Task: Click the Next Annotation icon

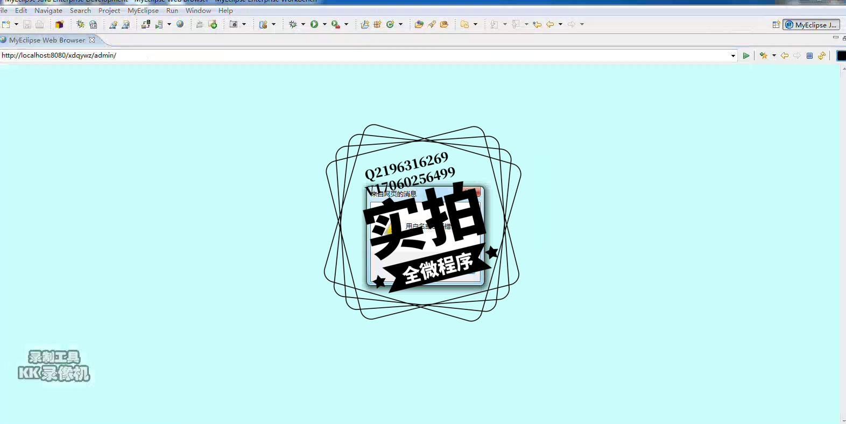Action: tap(494, 24)
